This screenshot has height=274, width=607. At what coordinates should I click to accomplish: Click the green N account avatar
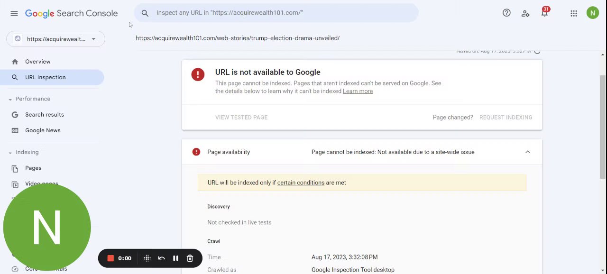593,13
